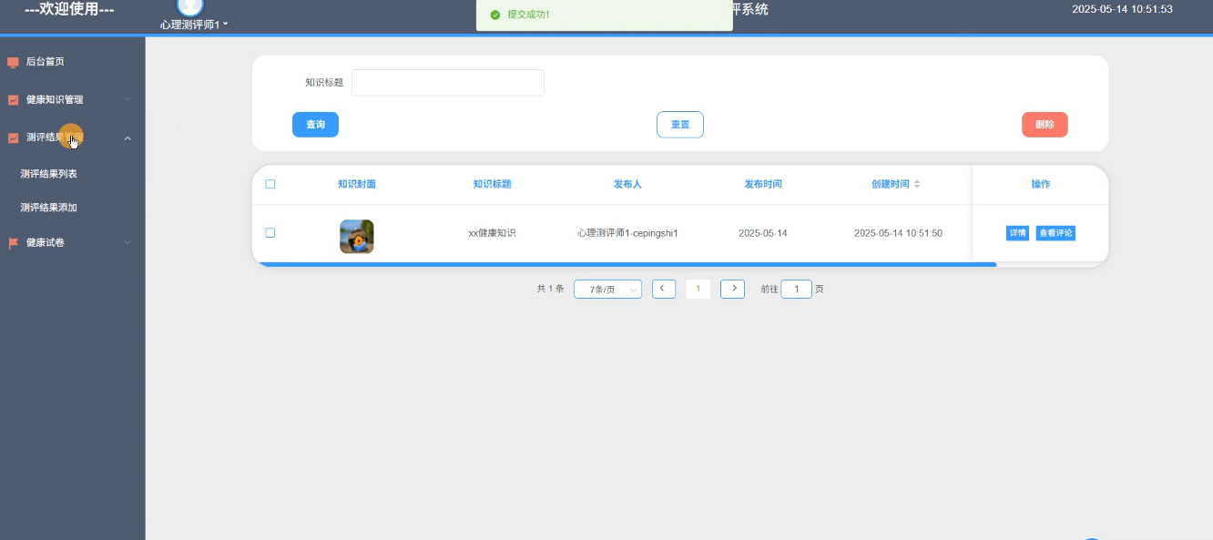Open 心理测评师1 user dropdown
1213x540 pixels.
194,25
